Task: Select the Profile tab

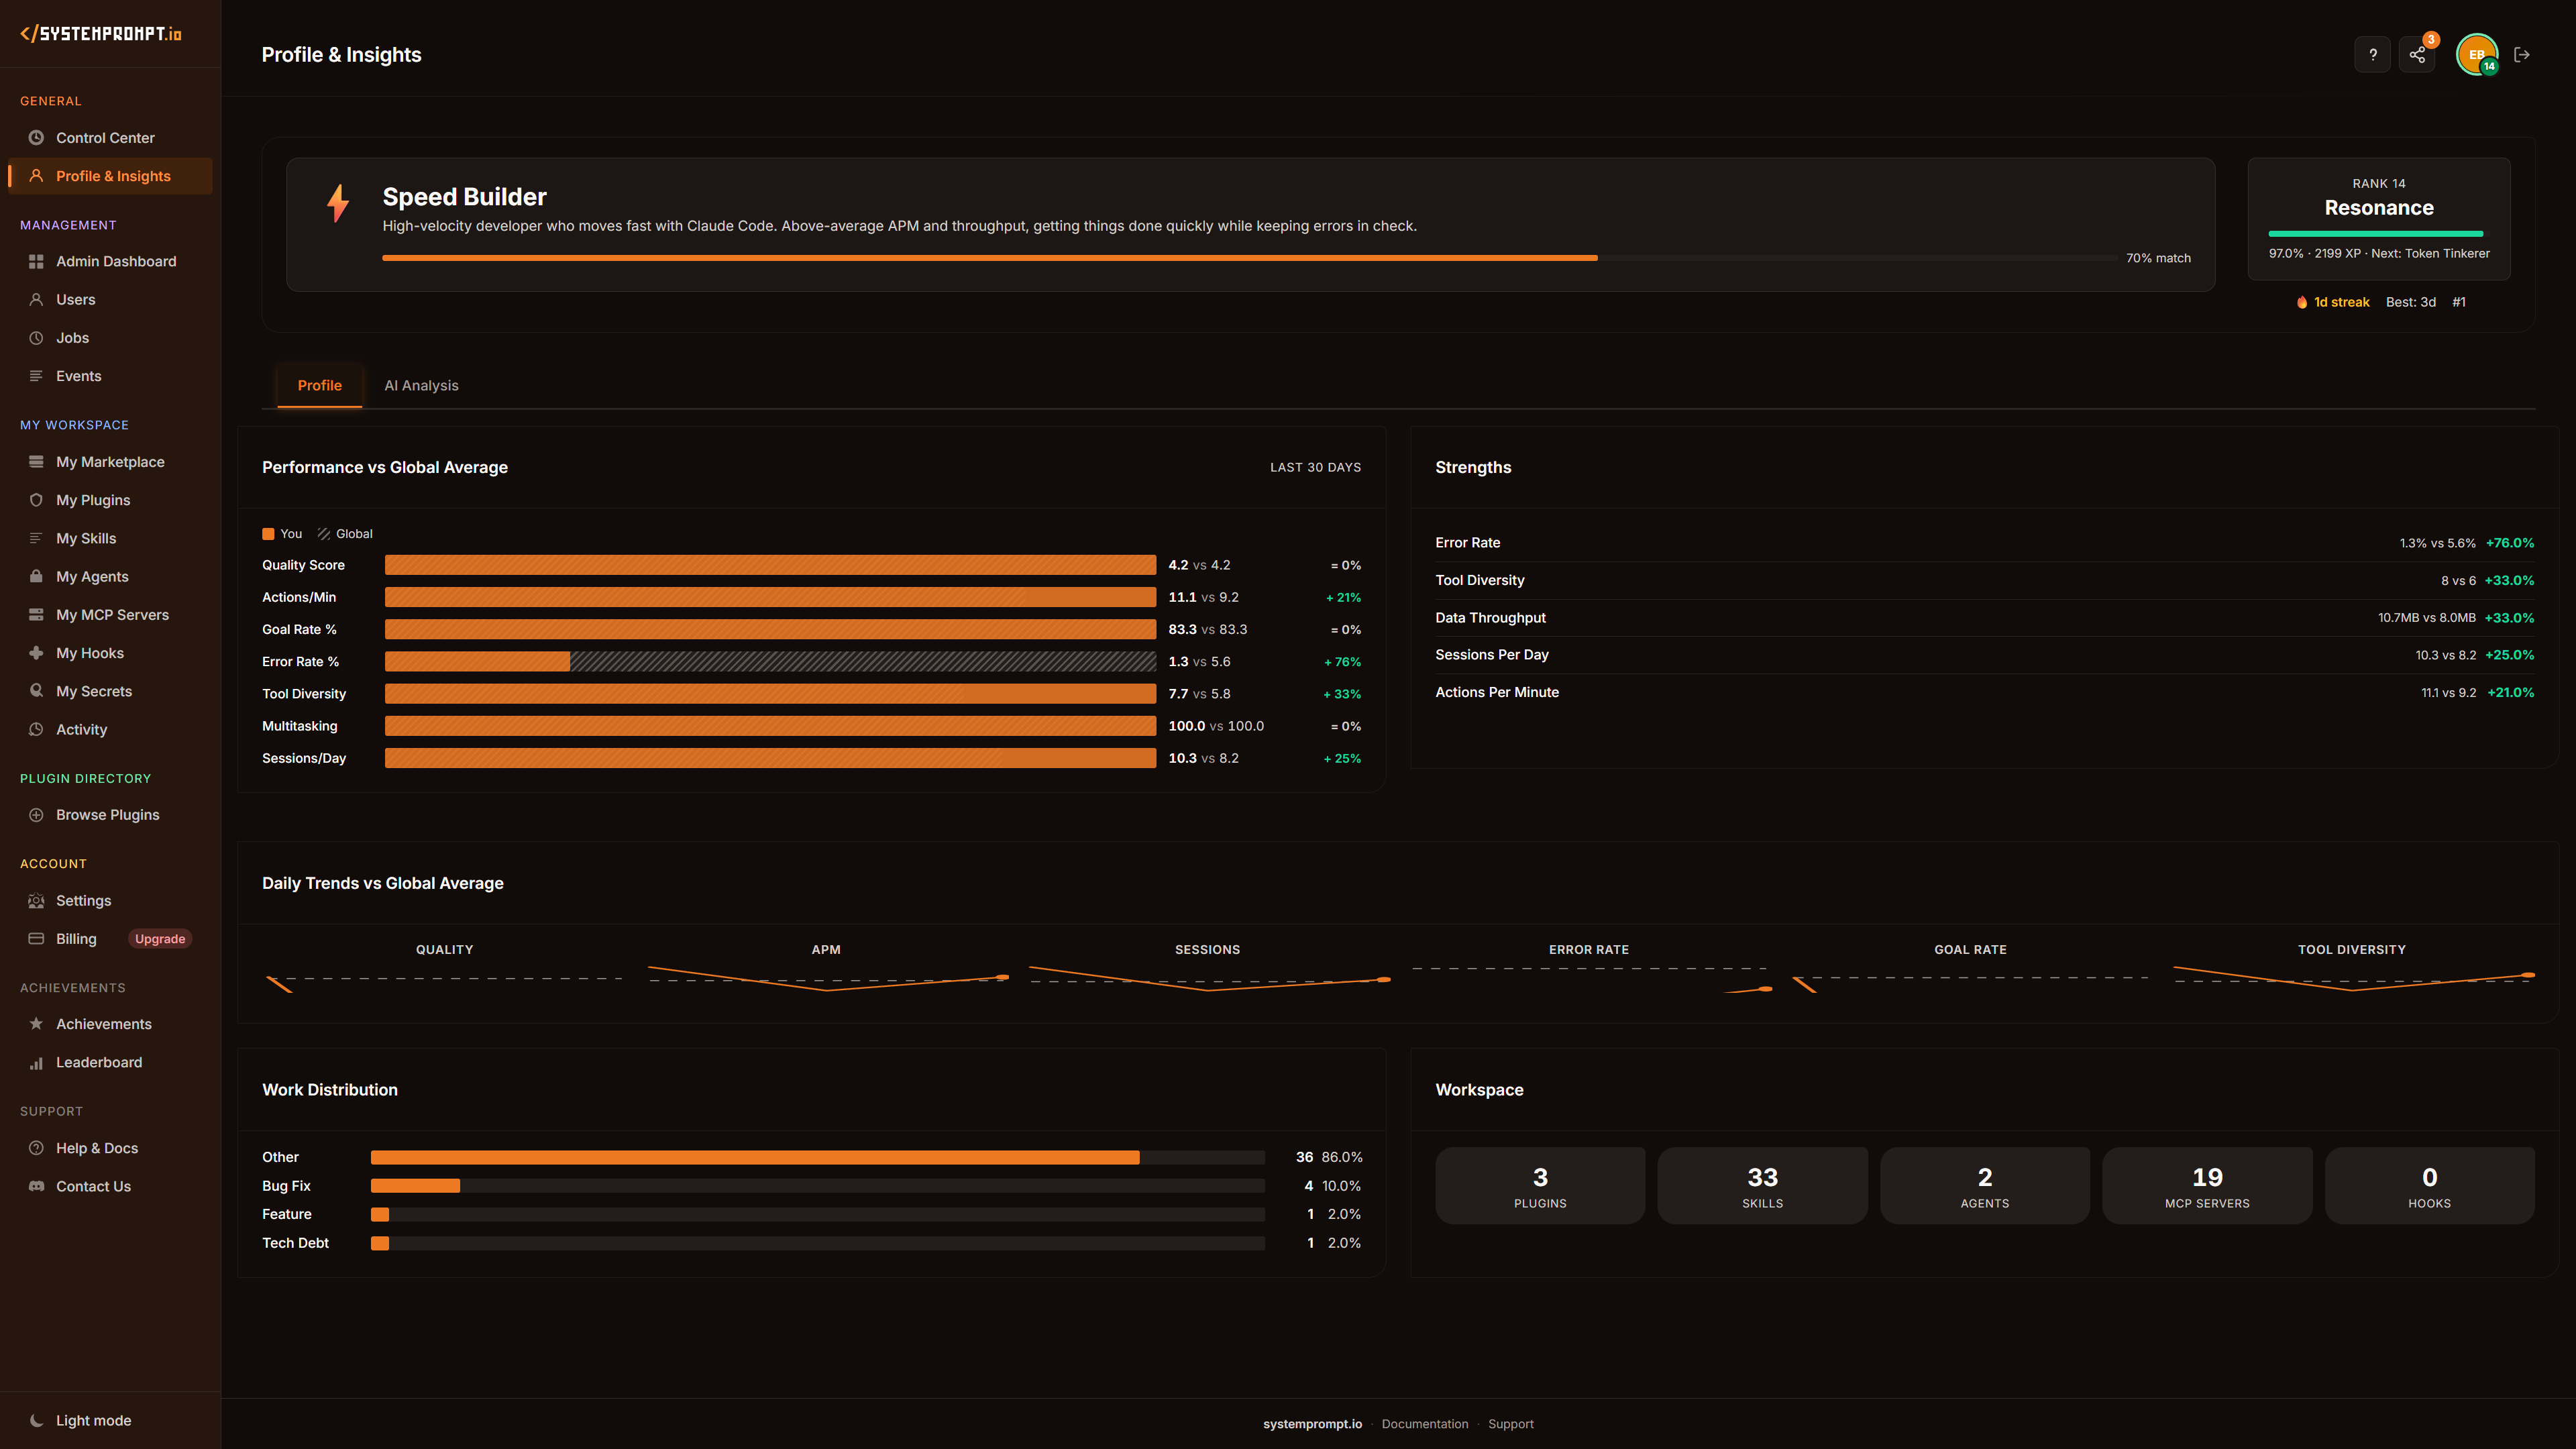Action: pos(319,385)
